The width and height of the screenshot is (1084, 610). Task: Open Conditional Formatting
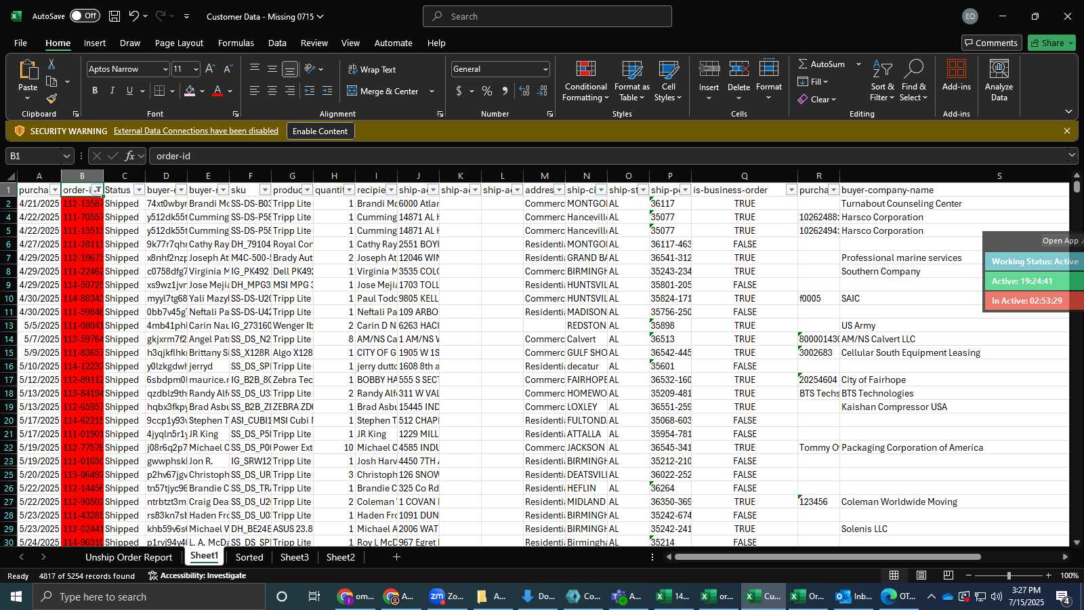click(x=586, y=81)
